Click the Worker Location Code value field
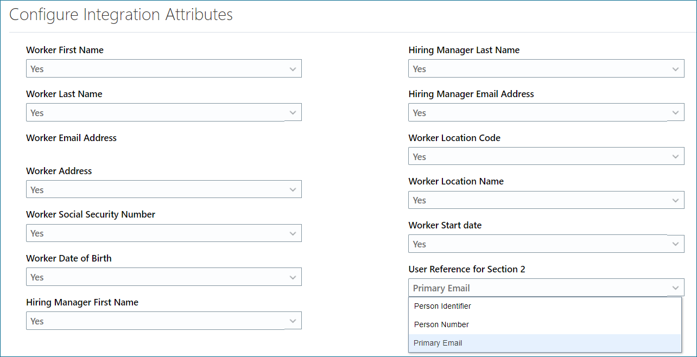Viewport: 697px width, 357px height. tap(537, 157)
